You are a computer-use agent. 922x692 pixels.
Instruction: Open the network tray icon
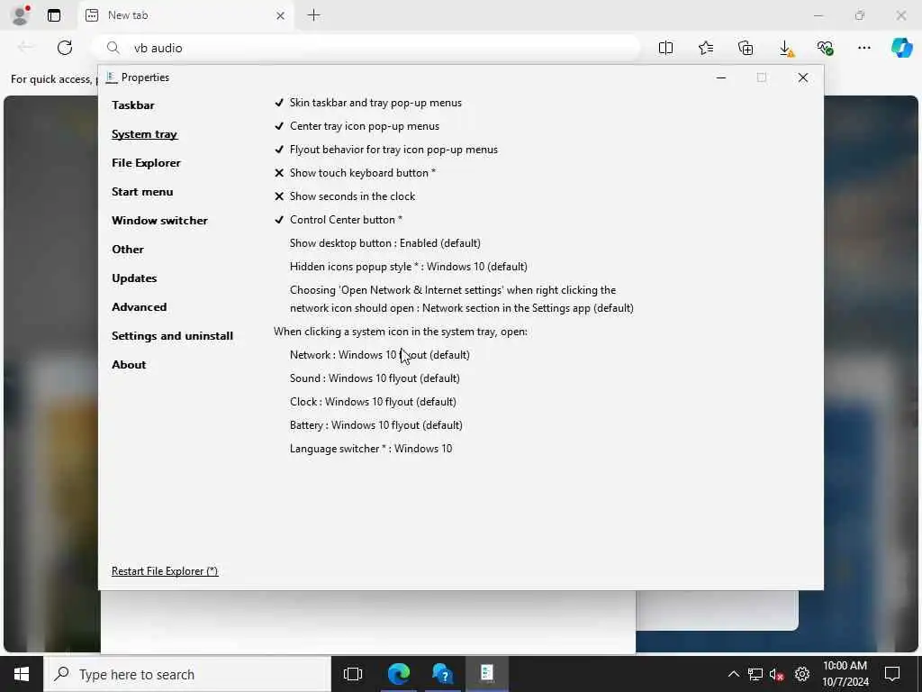(x=755, y=674)
